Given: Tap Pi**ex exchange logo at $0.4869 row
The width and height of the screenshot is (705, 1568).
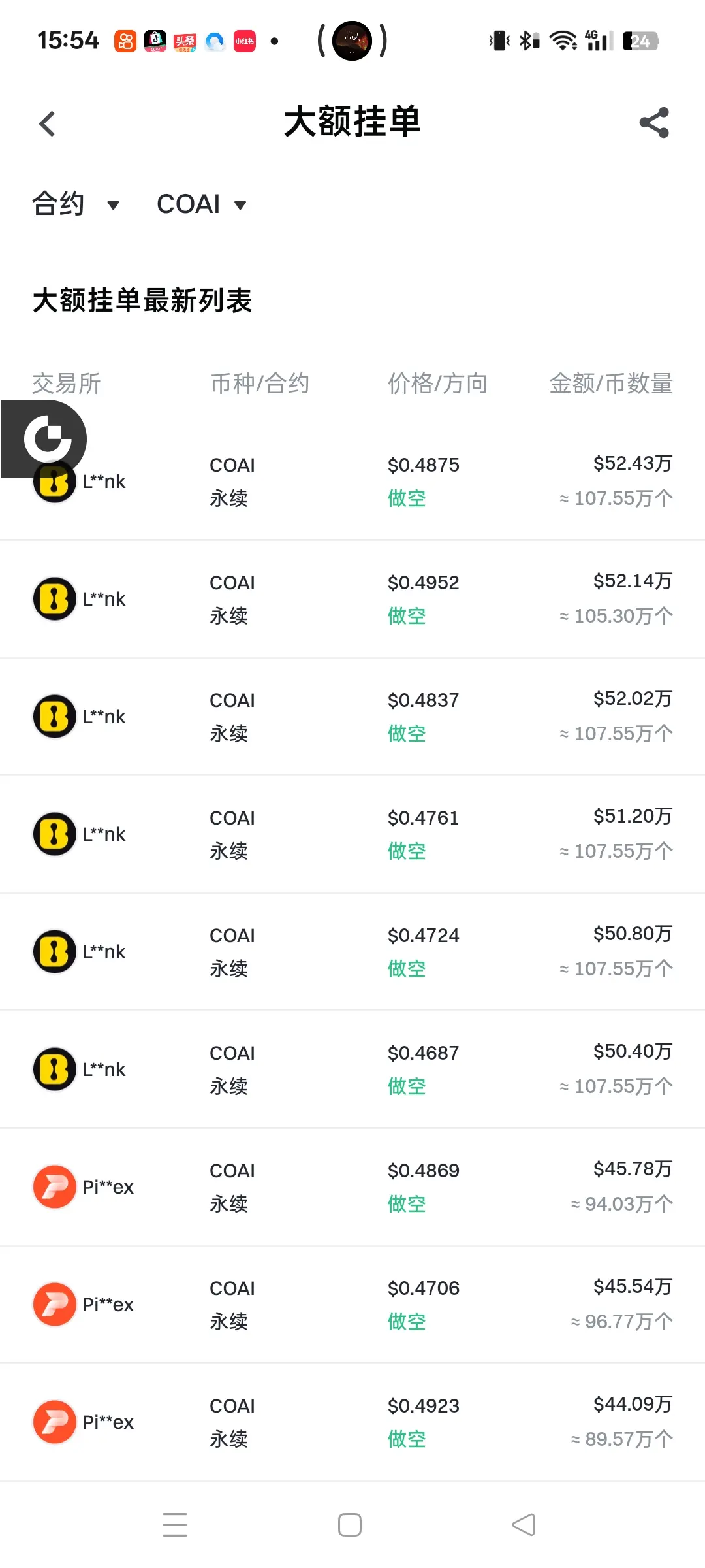Looking at the screenshot, I should [55, 1186].
